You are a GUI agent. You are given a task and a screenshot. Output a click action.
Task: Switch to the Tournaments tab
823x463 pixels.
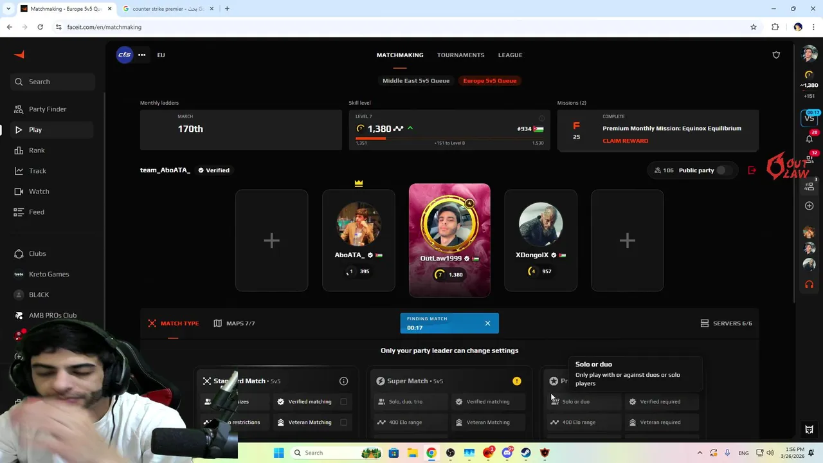point(460,55)
